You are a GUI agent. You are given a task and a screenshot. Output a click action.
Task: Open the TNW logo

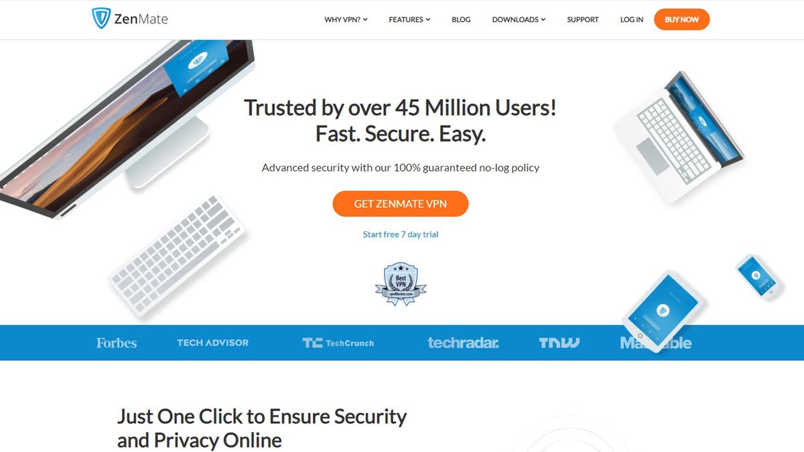tap(559, 343)
